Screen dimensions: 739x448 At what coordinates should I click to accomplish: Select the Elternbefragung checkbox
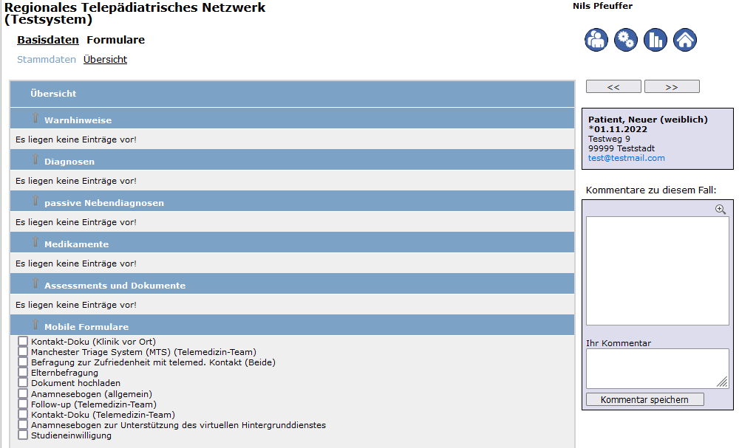[23, 372]
